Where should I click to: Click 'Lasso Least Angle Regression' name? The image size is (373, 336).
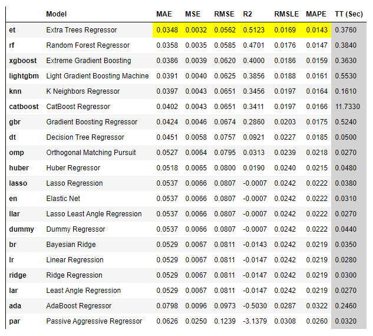tap(94, 214)
